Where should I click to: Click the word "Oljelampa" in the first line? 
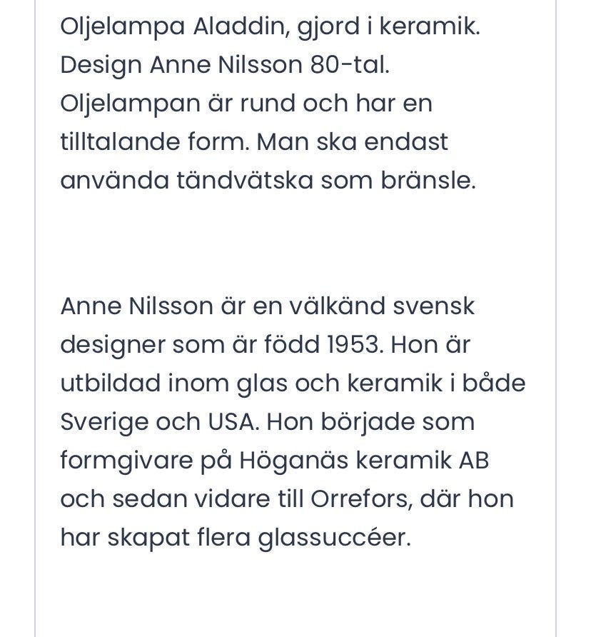point(123,27)
